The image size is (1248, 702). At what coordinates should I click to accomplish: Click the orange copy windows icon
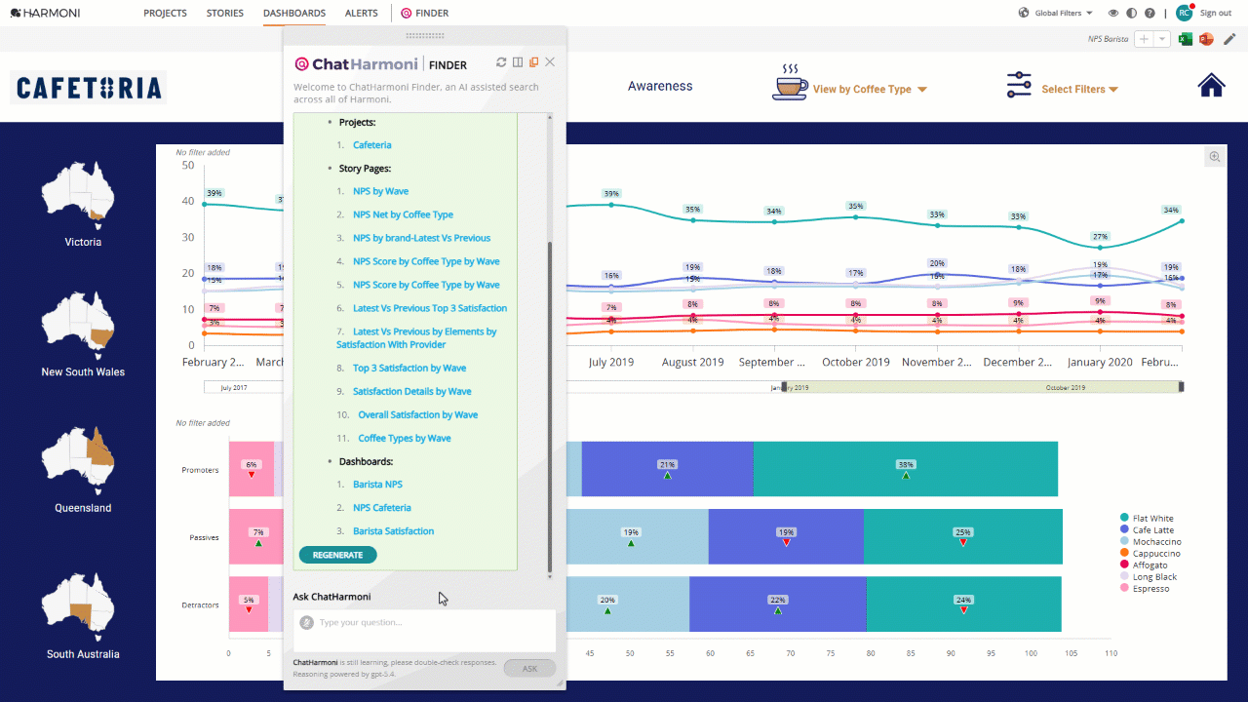pos(533,62)
